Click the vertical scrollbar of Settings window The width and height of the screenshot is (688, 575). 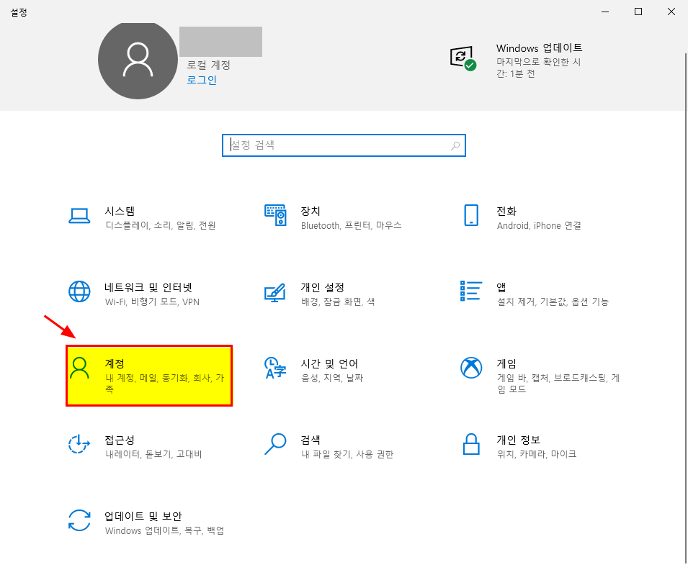[x=685, y=307]
